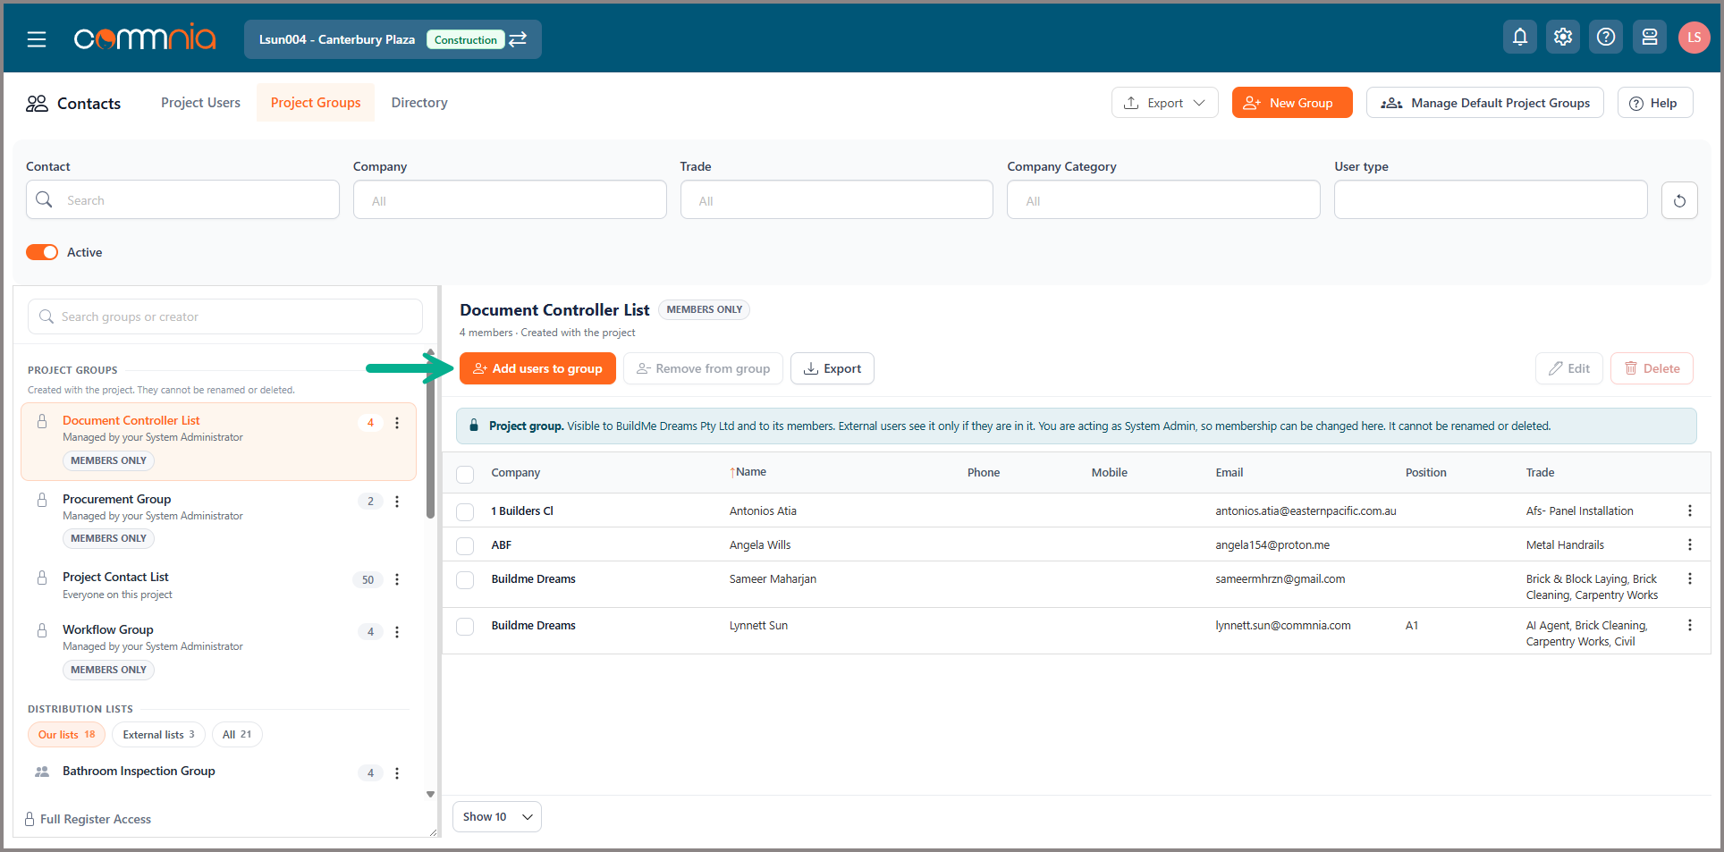Tick the checkbox for Sameer Maharjan row
Image resolution: width=1724 pixels, height=852 pixels.
[465, 579]
